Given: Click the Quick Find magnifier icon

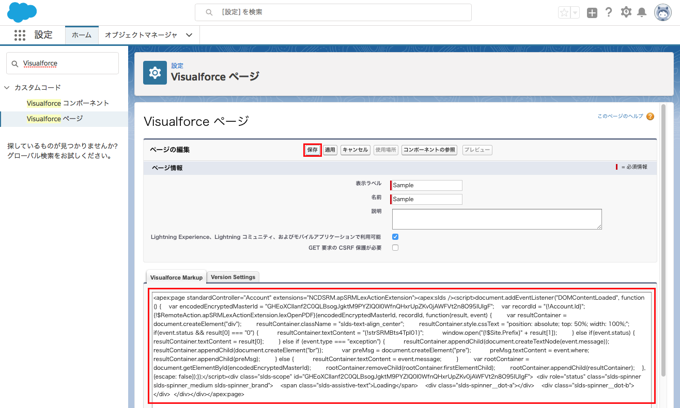Looking at the screenshot, I should pyautogui.click(x=15, y=63).
